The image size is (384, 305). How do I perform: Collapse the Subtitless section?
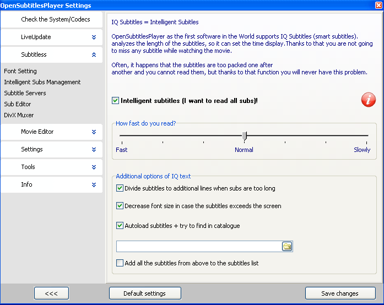click(x=51, y=55)
